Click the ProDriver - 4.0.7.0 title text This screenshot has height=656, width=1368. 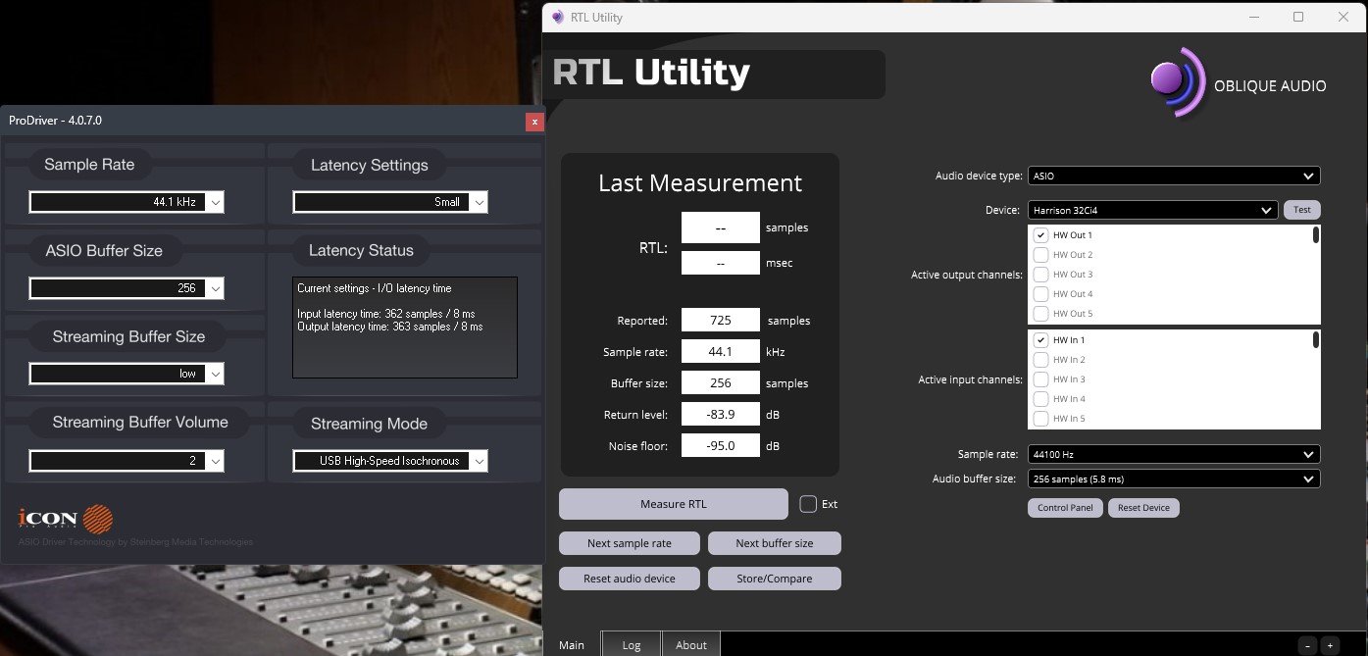tap(56, 121)
